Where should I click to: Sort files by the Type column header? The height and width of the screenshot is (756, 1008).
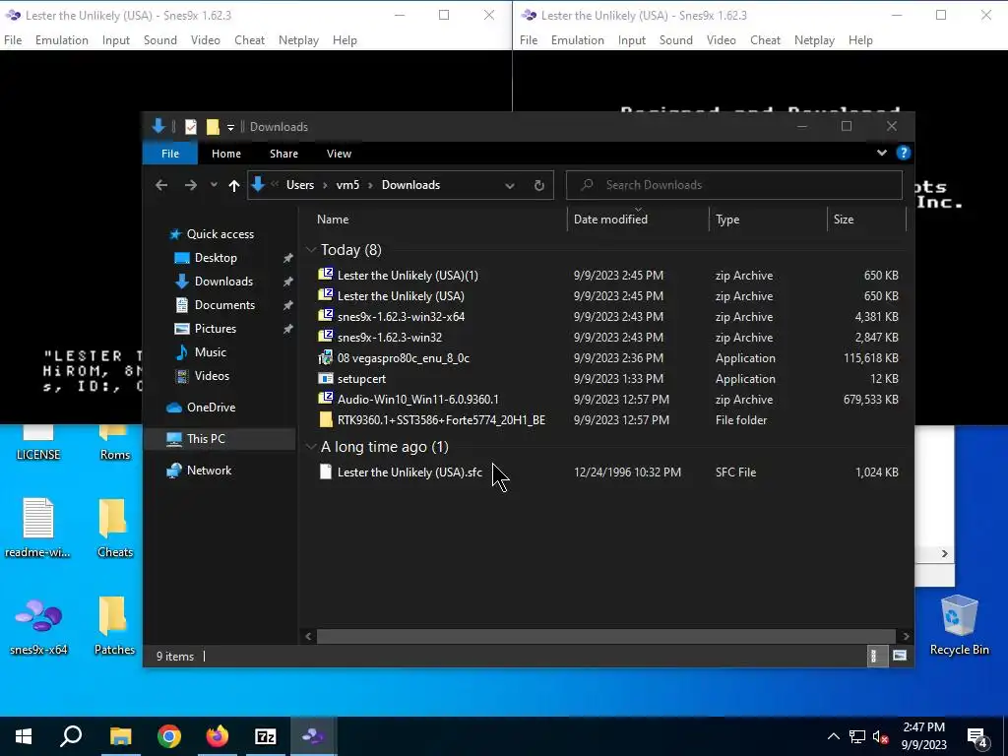[x=727, y=220]
